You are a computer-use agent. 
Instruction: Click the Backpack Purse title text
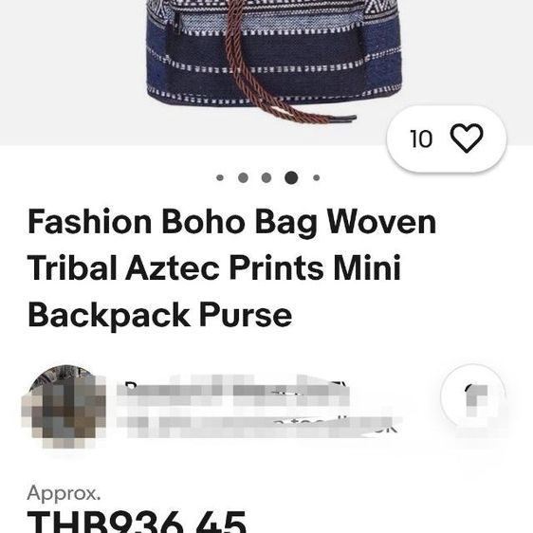(159, 315)
